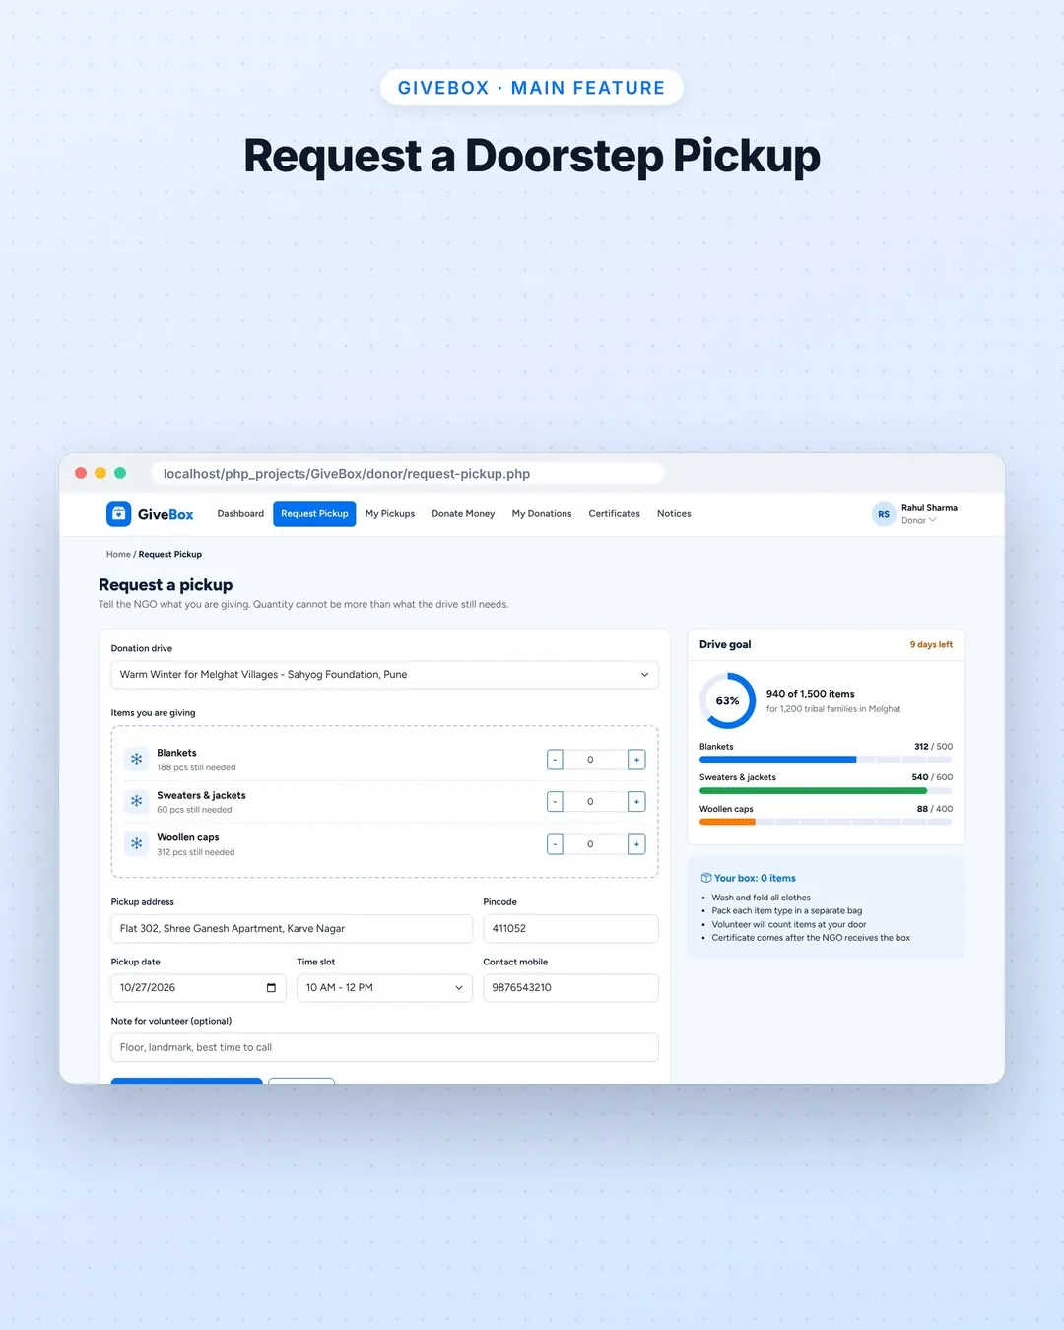Open the Donation drive dropdown
The image size is (1064, 1330).
click(x=384, y=675)
